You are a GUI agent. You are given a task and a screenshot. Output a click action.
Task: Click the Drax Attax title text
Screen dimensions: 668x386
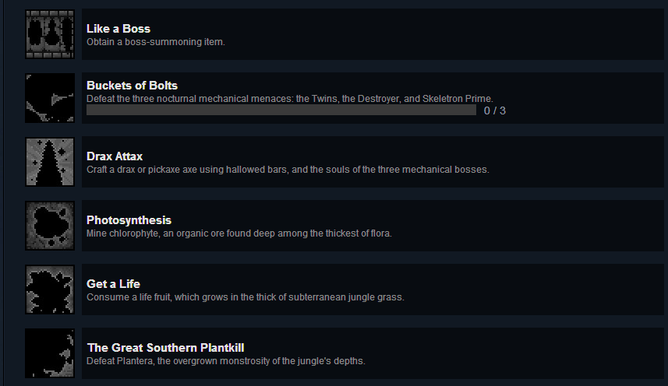click(115, 156)
